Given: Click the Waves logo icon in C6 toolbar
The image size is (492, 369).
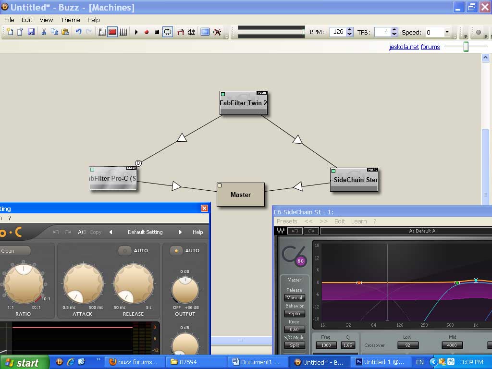Looking at the screenshot, I should (280, 231).
